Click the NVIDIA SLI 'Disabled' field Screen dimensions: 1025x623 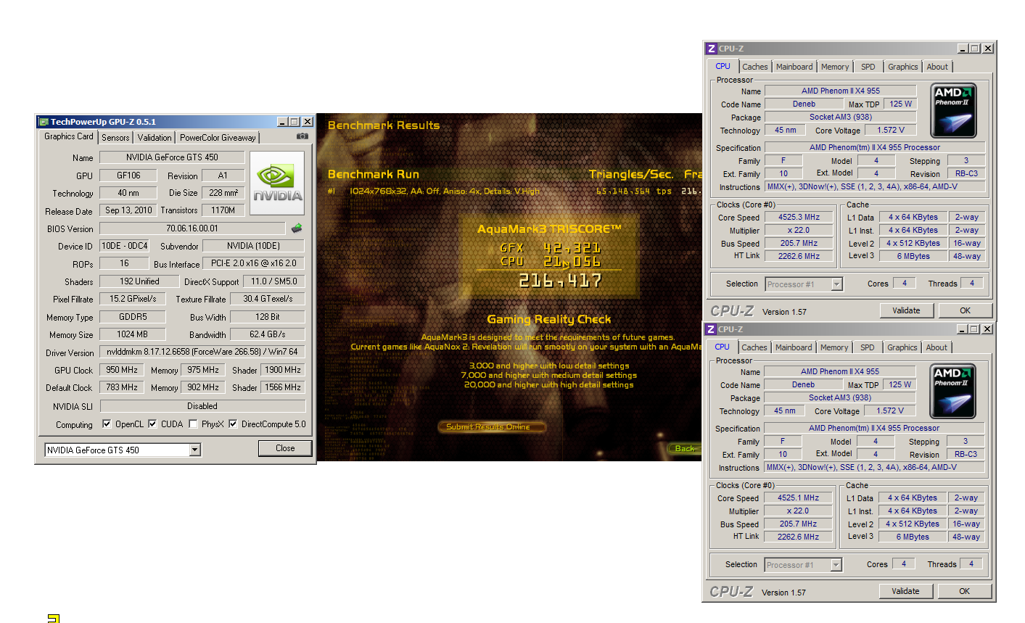coord(202,406)
